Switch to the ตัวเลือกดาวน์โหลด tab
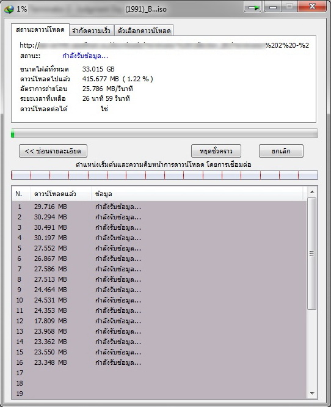Viewport: 331px width, 407px height. [144, 31]
